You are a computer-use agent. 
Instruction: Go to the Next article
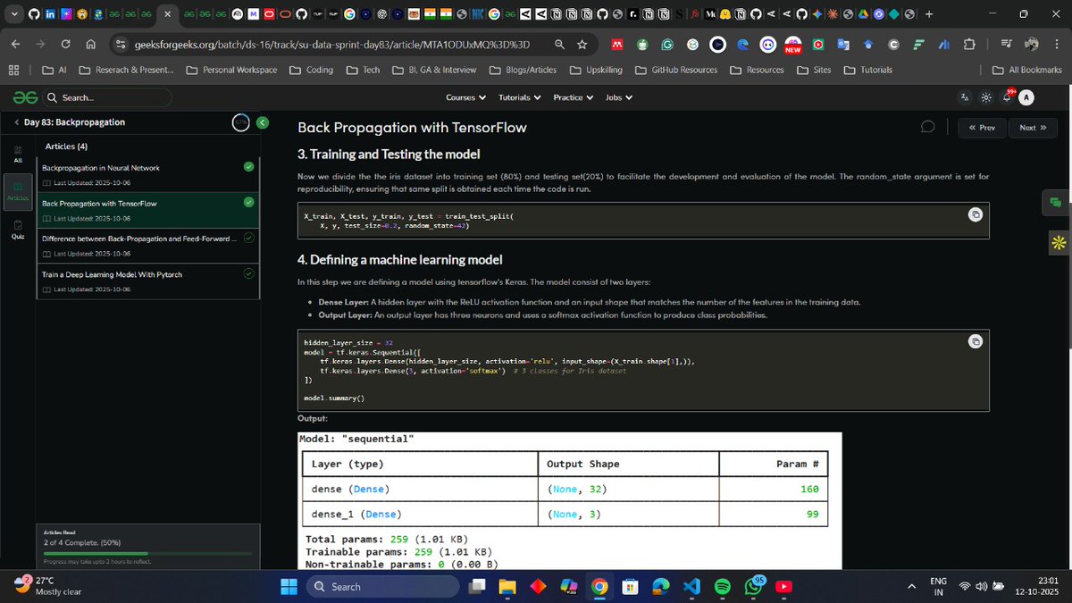(1033, 128)
